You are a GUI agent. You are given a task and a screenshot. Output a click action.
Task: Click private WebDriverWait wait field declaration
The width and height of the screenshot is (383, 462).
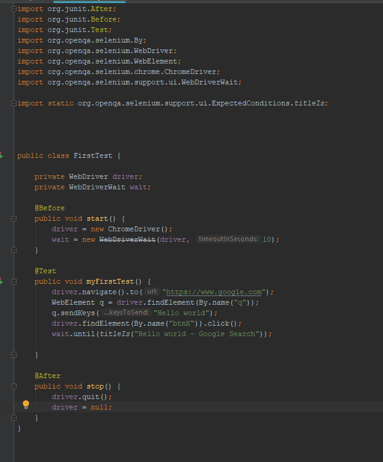[x=93, y=187]
